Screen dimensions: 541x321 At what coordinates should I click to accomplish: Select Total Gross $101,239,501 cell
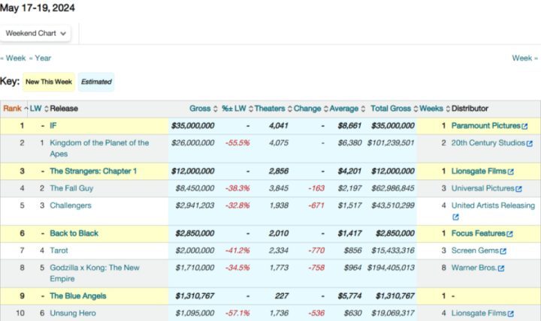tap(391, 143)
